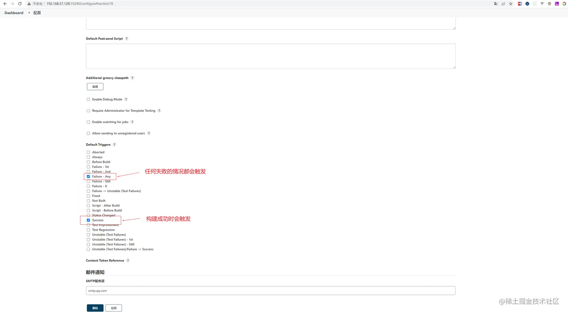This screenshot has width=568, height=314.
Task: Enable watching for jobs checkbox
Action: pos(88,122)
